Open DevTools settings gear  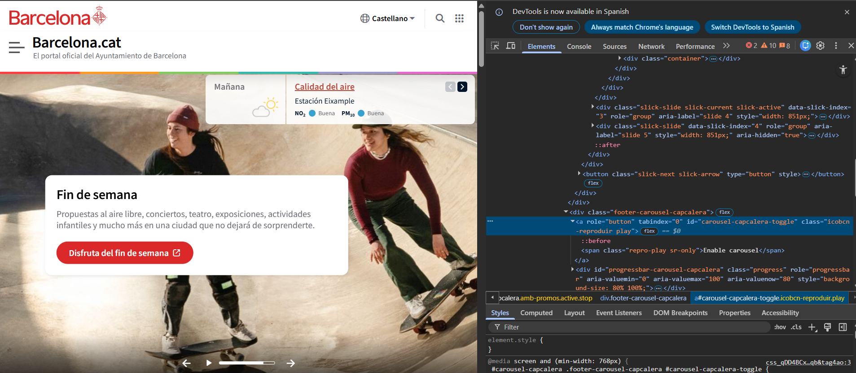point(820,46)
